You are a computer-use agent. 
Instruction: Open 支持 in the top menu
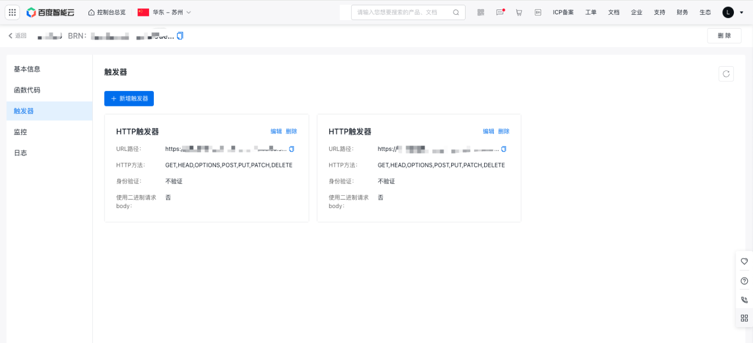point(659,12)
